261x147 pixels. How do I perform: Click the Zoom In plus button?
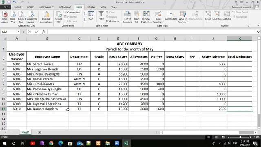click(x=250, y=137)
